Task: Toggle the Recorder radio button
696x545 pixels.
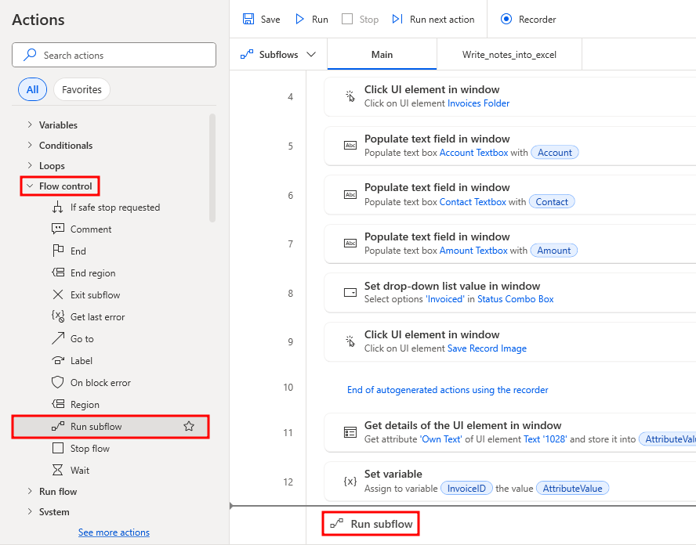Action: (506, 19)
